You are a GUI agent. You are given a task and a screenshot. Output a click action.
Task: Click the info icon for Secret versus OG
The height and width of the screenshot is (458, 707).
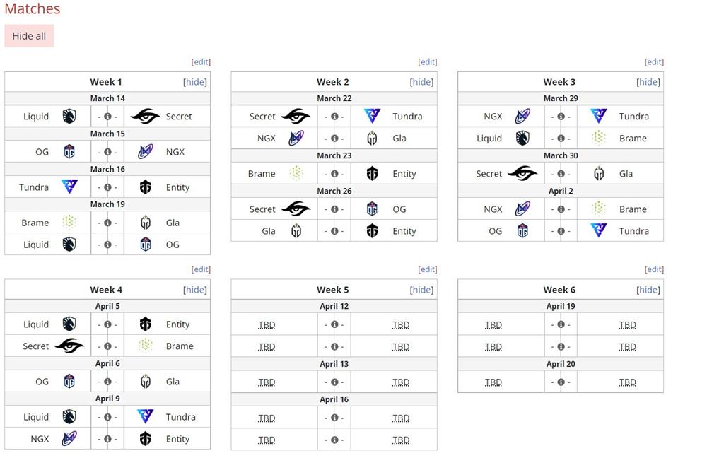tap(333, 209)
